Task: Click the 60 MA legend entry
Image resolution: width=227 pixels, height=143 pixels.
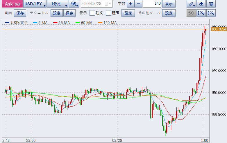Action: click(x=84, y=23)
